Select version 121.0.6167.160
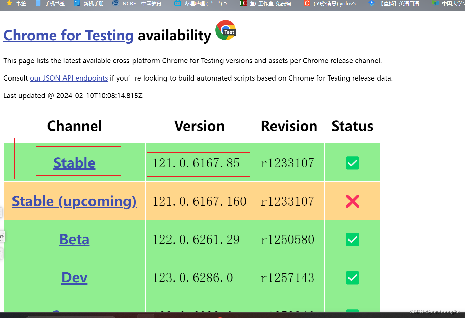Image resolution: width=465 pixels, height=318 pixels. (x=199, y=201)
